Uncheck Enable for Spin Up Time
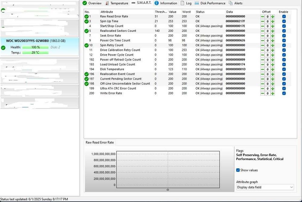 (x=284, y=21)
